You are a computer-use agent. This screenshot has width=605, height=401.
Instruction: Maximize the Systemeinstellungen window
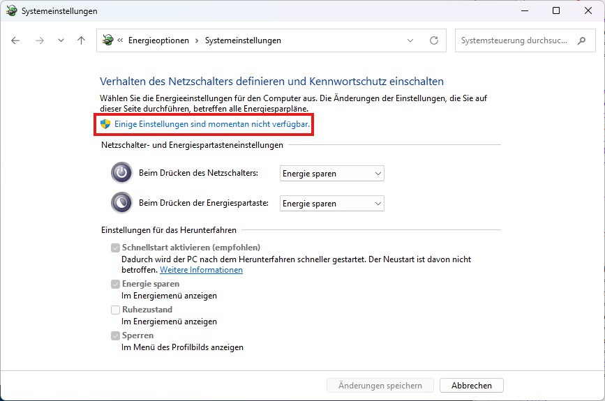[556, 10]
